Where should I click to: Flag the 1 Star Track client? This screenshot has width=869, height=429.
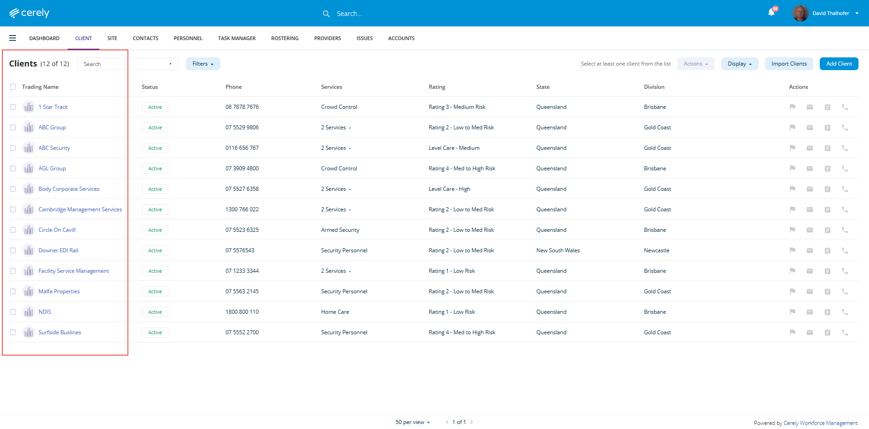(792, 107)
